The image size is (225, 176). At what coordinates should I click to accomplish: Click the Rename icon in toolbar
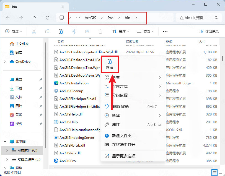pos(74,31)
